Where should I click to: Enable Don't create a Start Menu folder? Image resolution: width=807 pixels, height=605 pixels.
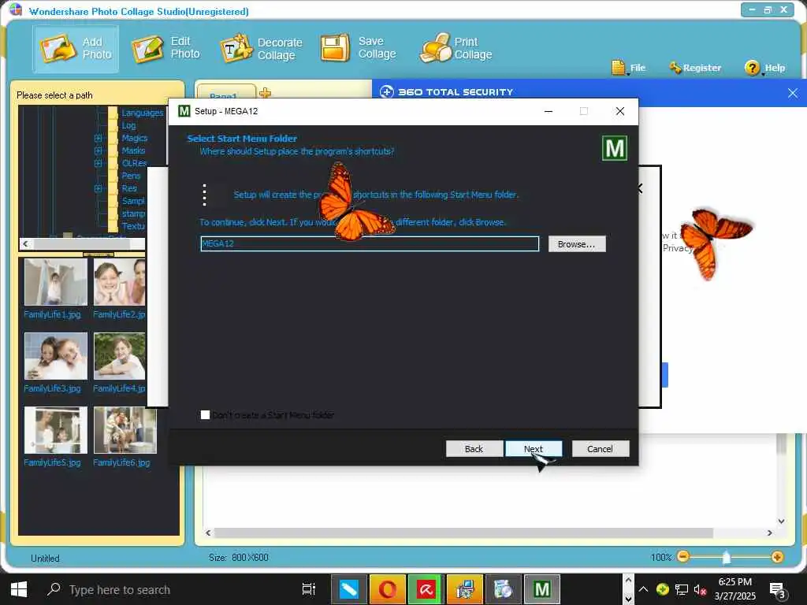tap(205, 414)
